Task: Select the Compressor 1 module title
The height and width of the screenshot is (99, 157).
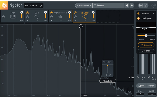Action: coord(61,13)
